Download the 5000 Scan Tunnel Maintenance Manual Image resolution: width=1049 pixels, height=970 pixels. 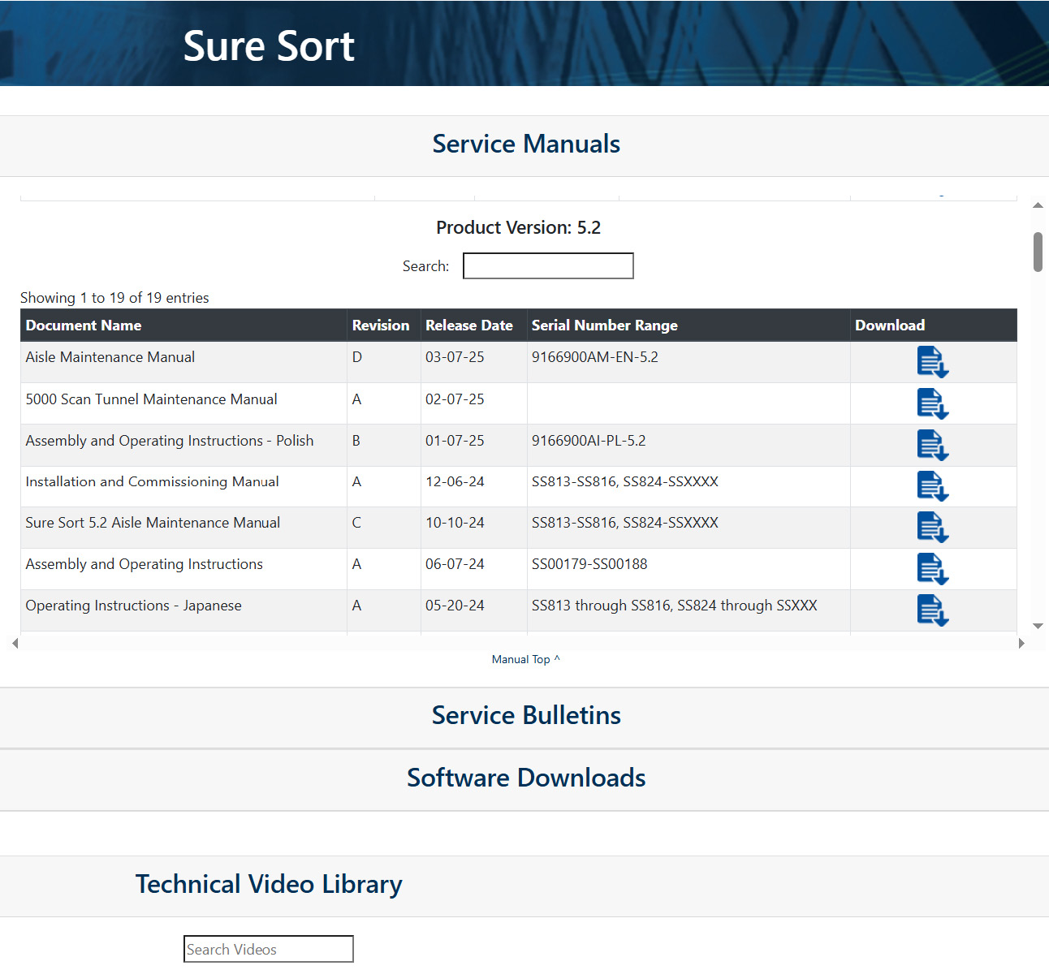(x=933, y=403)
